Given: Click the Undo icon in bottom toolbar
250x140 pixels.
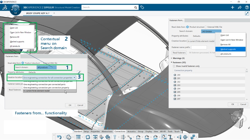Looking at the screenshot, I should [x=59, y=137].
